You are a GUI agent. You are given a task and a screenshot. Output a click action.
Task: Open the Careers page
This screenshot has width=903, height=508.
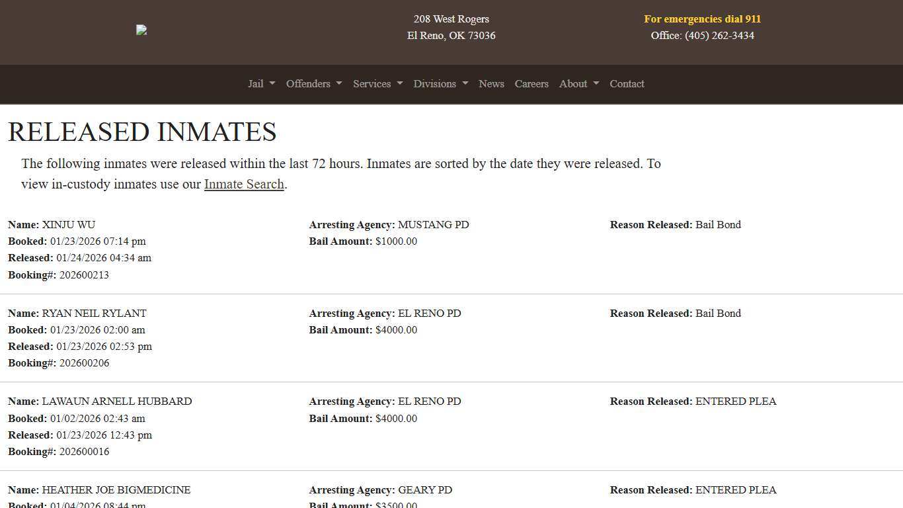pyautogui.click(x=531, y=84)
